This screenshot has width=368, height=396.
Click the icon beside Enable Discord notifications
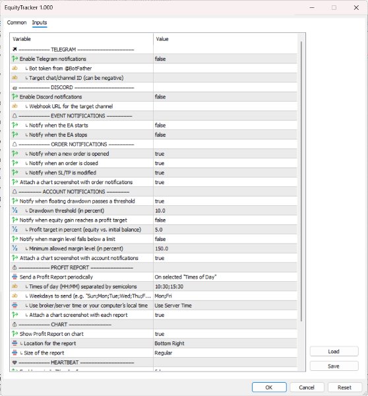15,97
